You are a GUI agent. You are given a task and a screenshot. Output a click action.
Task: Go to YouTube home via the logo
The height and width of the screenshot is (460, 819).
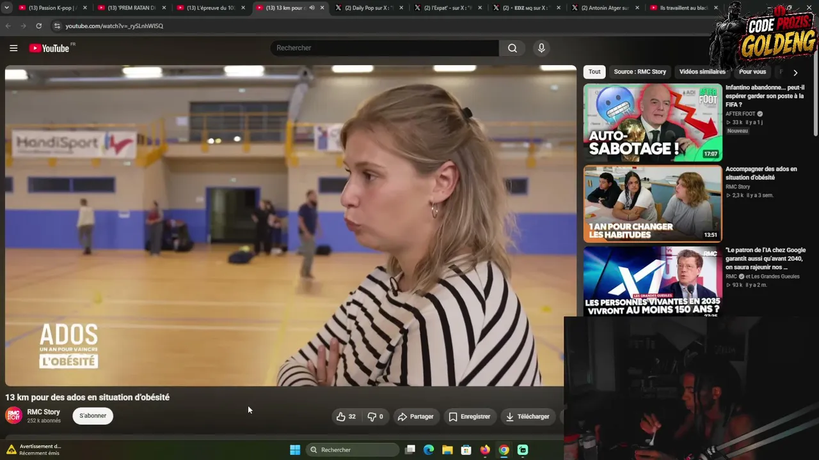tap(49, 48)
